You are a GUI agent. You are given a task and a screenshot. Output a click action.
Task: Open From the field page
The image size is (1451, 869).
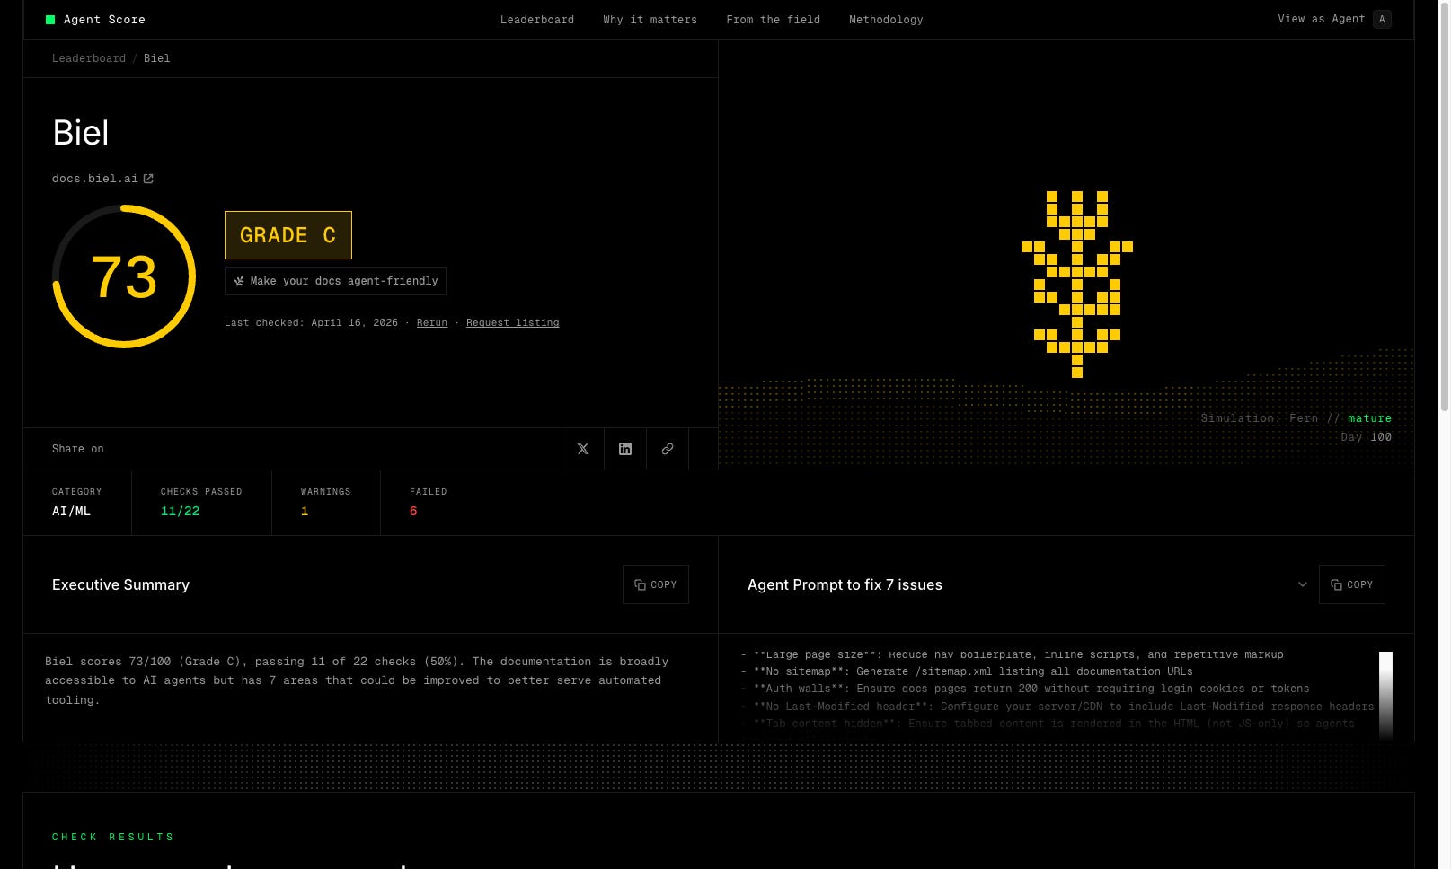point(774,19)
